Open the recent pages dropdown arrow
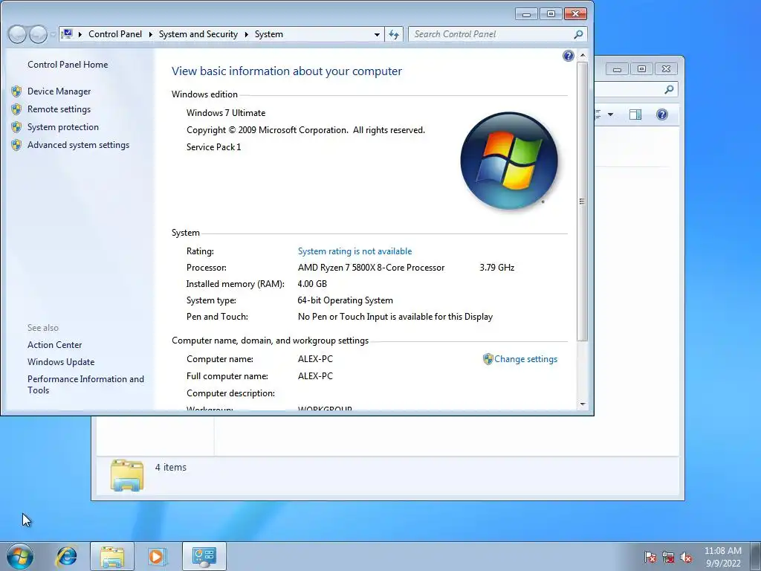 tap(53, 34)
